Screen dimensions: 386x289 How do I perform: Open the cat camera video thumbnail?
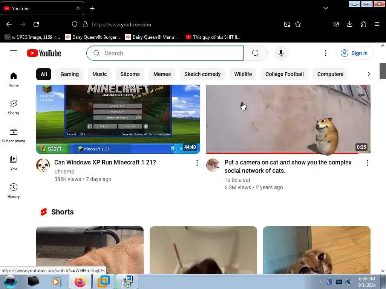pyautogui.click(x=288, y=119)
